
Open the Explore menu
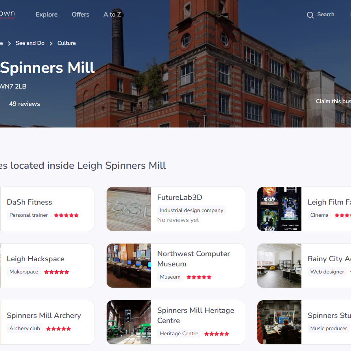[x=46, y=15]
